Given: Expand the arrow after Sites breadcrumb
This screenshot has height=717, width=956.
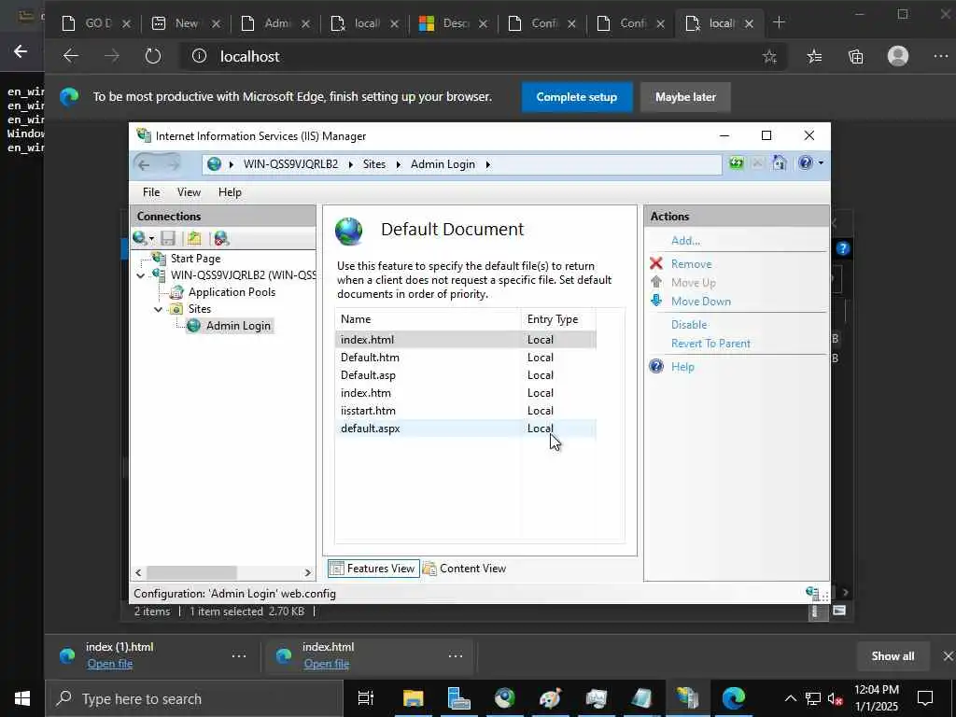Looking at the screenshot, I should coord(398,164).
